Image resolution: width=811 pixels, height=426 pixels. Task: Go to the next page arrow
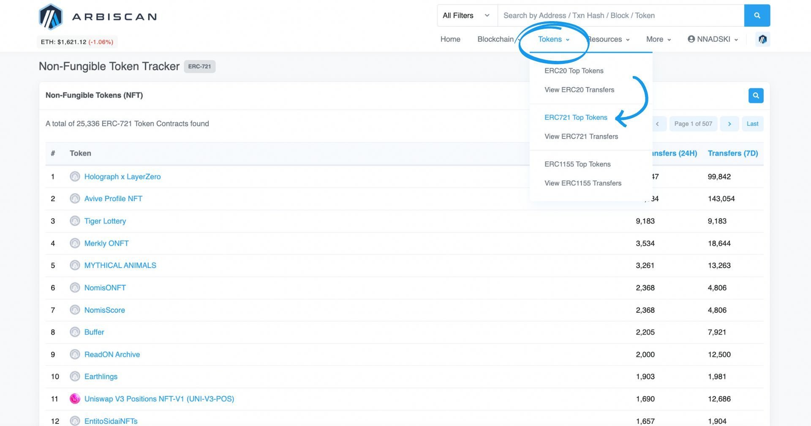(x=729, y=124)
